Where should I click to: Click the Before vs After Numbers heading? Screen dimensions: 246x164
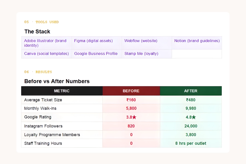click(57, 81)
